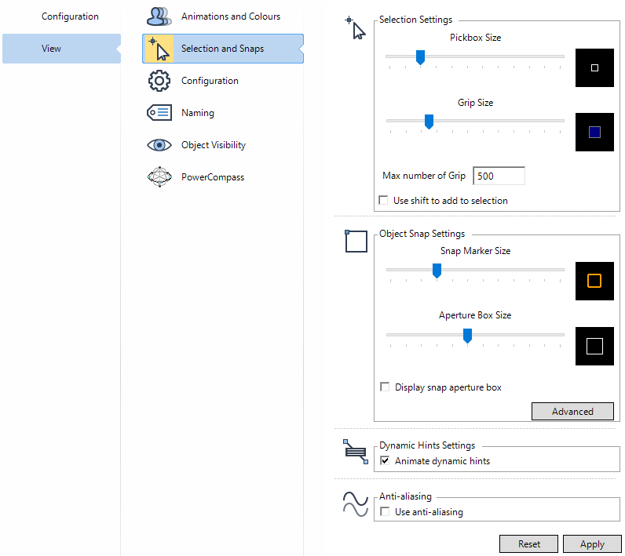This screenshot has width=625, height=556.
Task: Click the Grip Size slider handle
Action: [x=429, y=121]
